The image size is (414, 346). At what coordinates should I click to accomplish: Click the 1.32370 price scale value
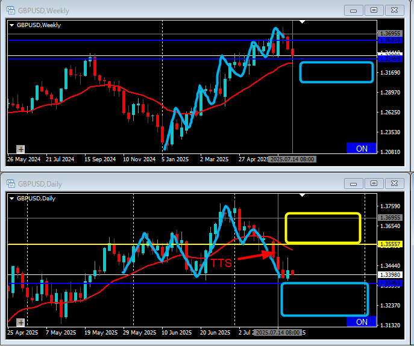point(390,306)
